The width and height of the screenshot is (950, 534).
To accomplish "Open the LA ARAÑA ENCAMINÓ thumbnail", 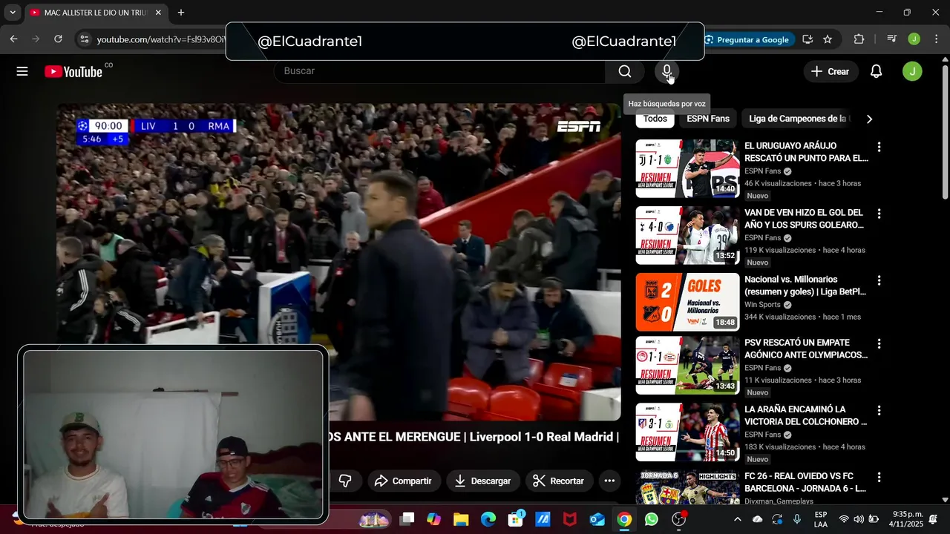I will click(687, 432).
